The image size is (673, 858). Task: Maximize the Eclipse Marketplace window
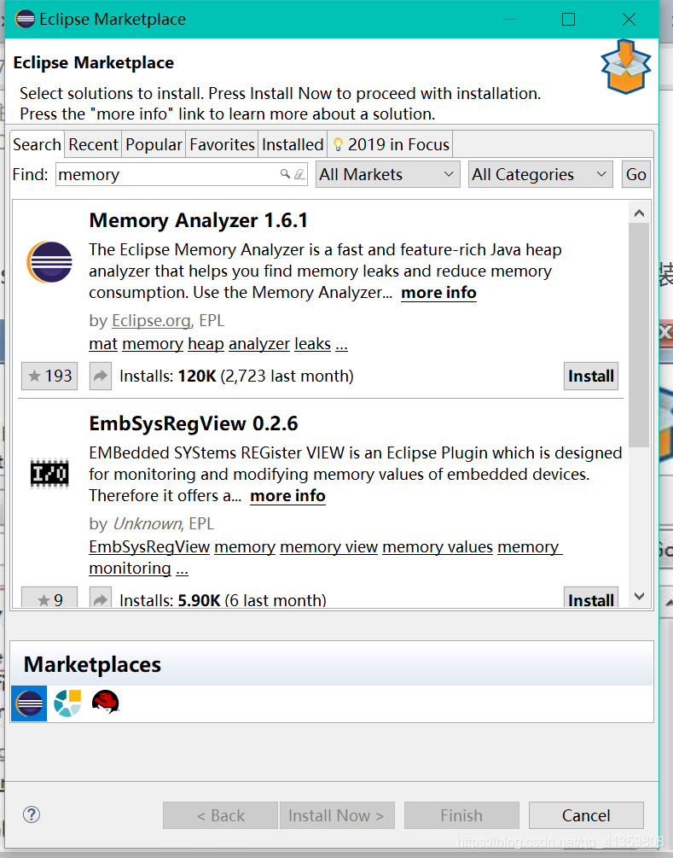[569, 20]
